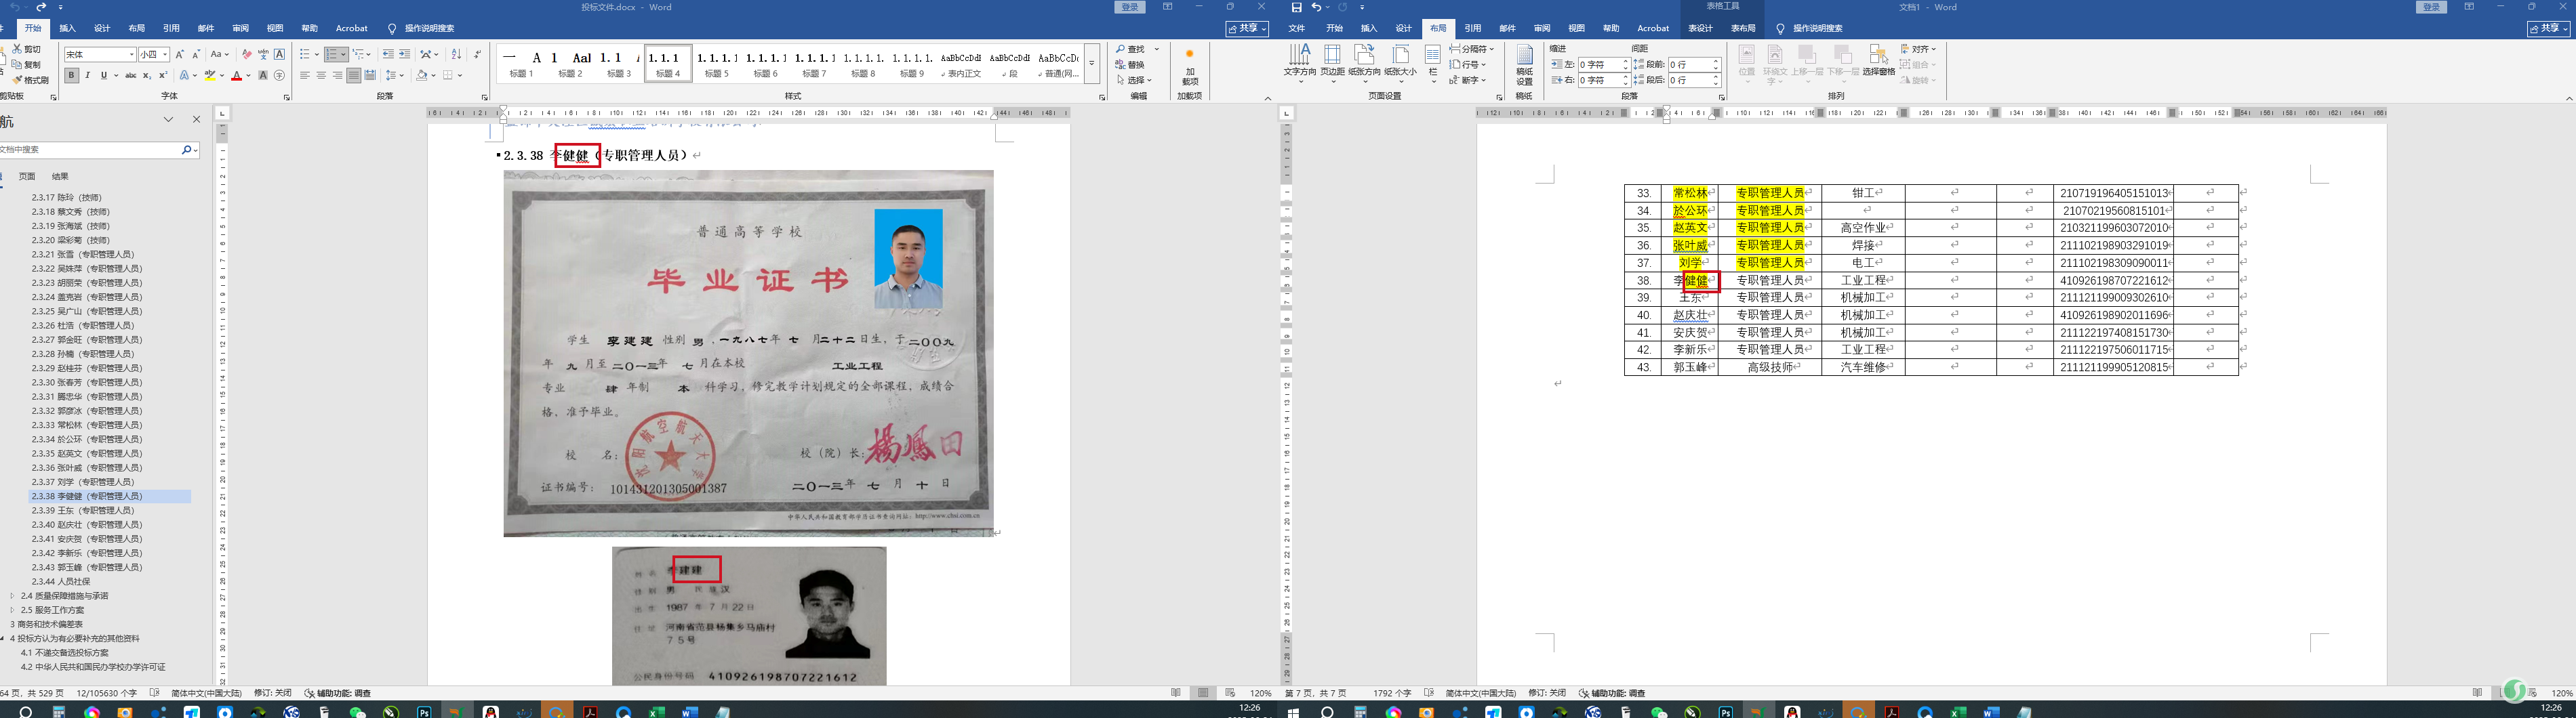Click Undo in the right Word window
2576x718 pixels.
[1316, 7]
